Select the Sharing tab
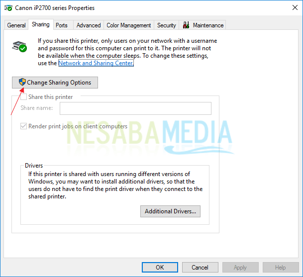 (41, 24)
